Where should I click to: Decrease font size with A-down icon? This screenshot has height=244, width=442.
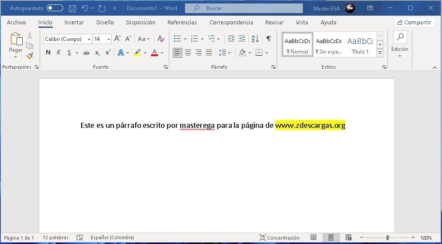click(x=128, y=39)
